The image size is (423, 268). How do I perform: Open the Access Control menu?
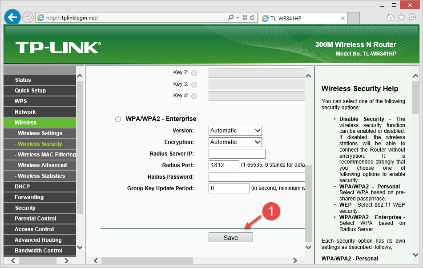click(x=40, y=229)
